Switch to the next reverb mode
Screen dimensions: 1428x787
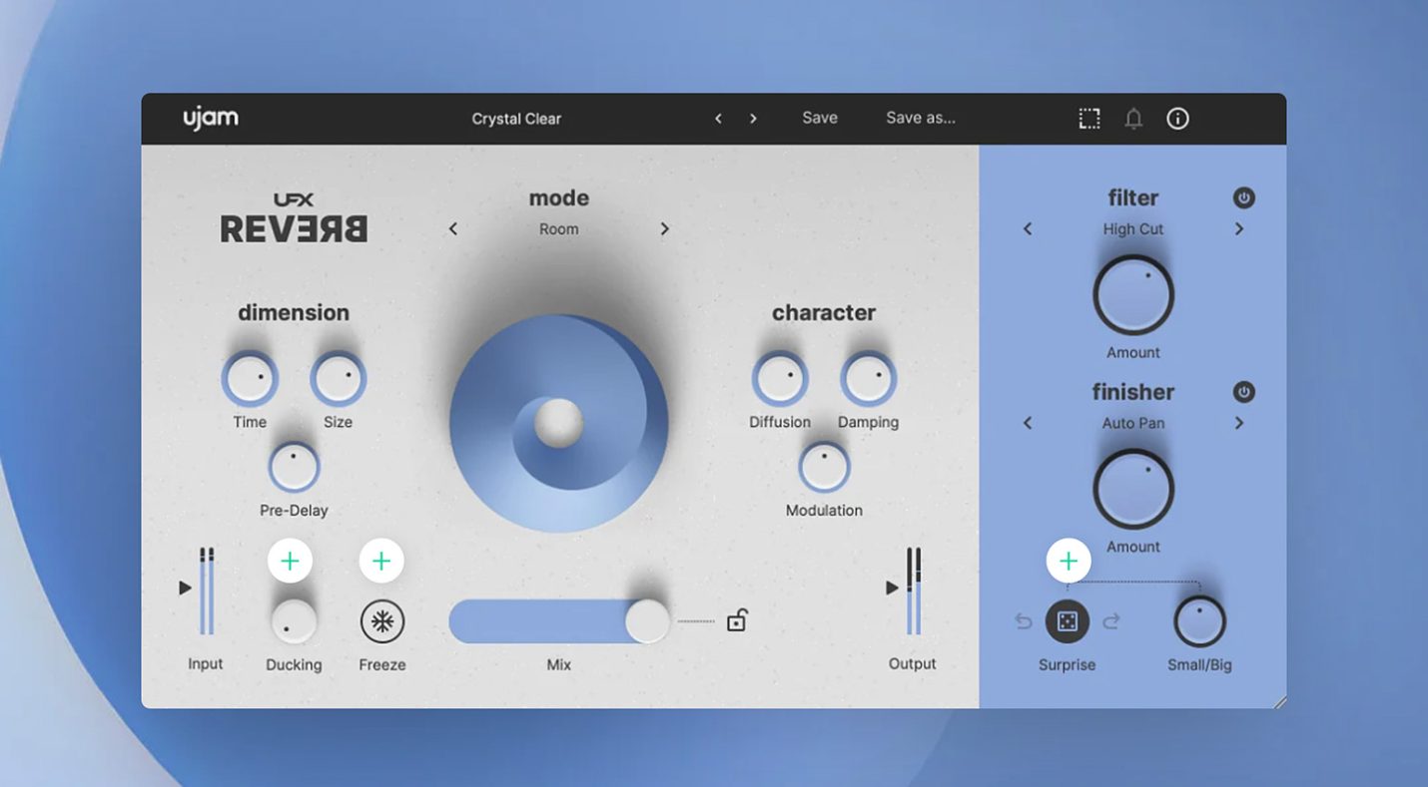[664, 229]
